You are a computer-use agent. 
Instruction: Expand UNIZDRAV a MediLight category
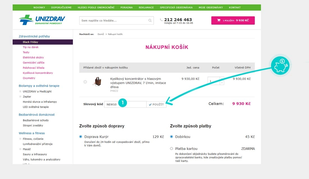coord(20,91)
